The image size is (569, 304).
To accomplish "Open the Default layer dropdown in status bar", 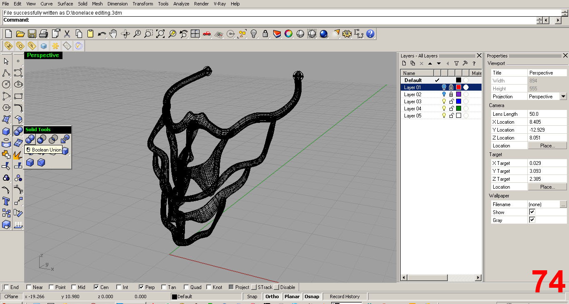I will click(206, 297).
